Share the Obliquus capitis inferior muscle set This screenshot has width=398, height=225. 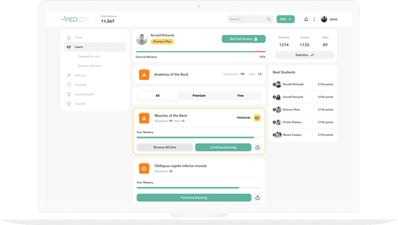[258, 198]
